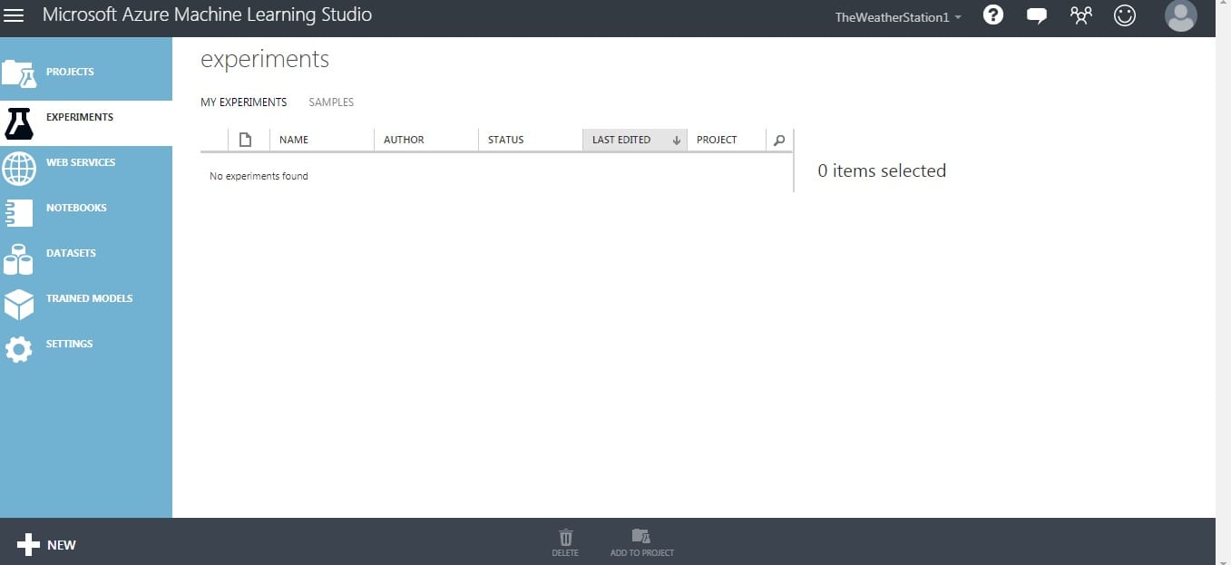Open the user profile avatar
The height and width of the screenshot is (565, 1231).
[x=1180, y=15]
